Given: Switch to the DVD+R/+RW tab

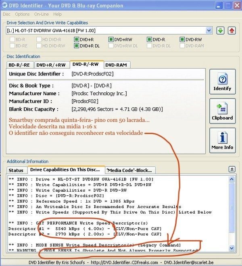Looking at the screenshot, I should pyautogui.click(x=51, y=65).
